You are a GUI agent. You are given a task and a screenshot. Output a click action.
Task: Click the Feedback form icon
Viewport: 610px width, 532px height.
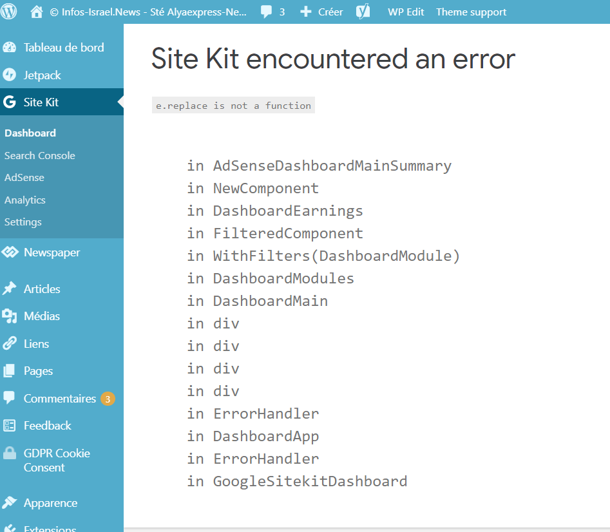coord(9,426)
